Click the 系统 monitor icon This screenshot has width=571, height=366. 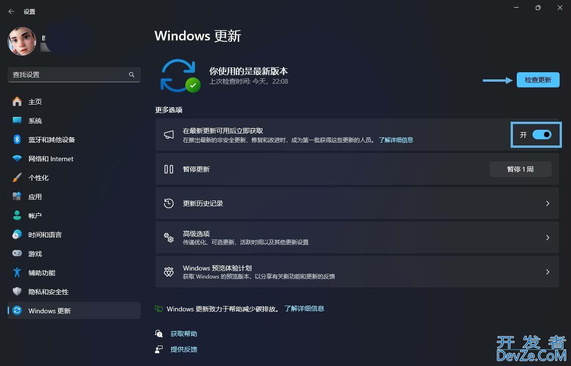pyautogui.click(x=17, y=121)
